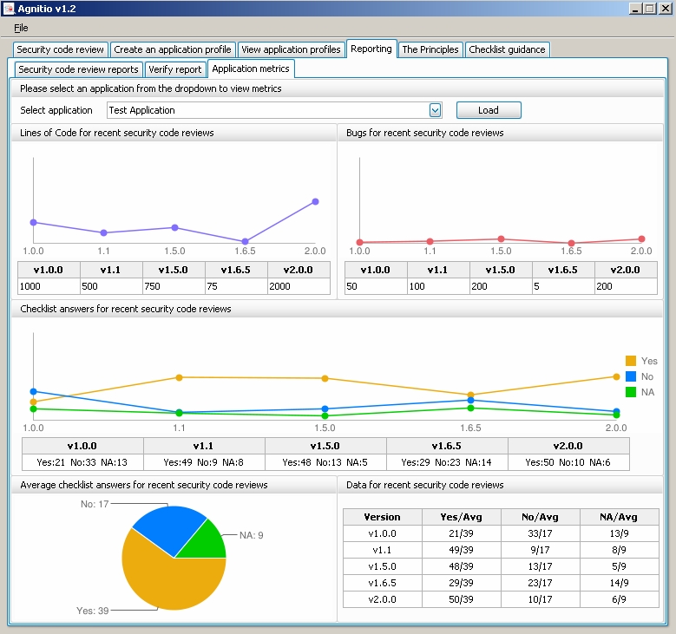Click the Yes/Avg column header
Viewport: 676px width, 634px height.
[462, 517]
